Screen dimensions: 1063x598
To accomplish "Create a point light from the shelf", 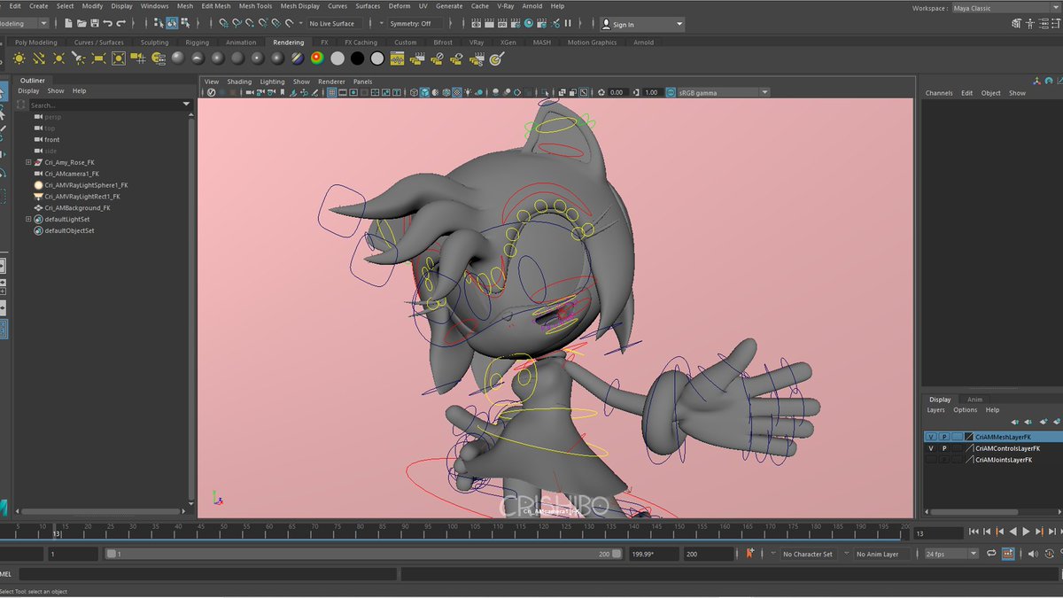I will tap(58, 58).
